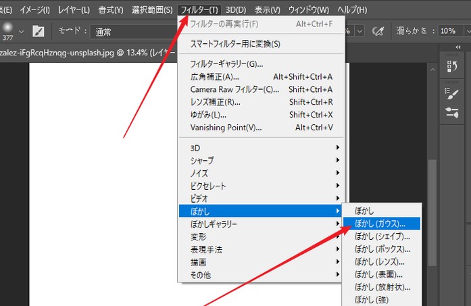
Task: Open the brush preset picker (377 size)
Action: (8, 30)
